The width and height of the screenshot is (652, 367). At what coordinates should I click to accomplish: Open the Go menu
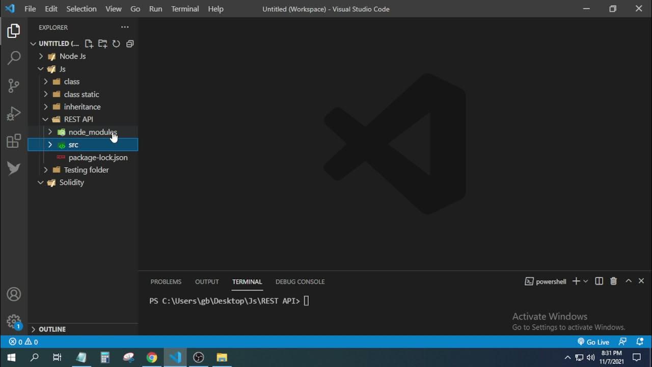pyautogui.click(x=135, y=9)
